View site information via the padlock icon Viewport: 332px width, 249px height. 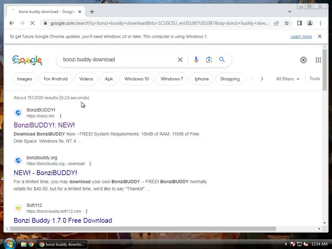(45, 23)
